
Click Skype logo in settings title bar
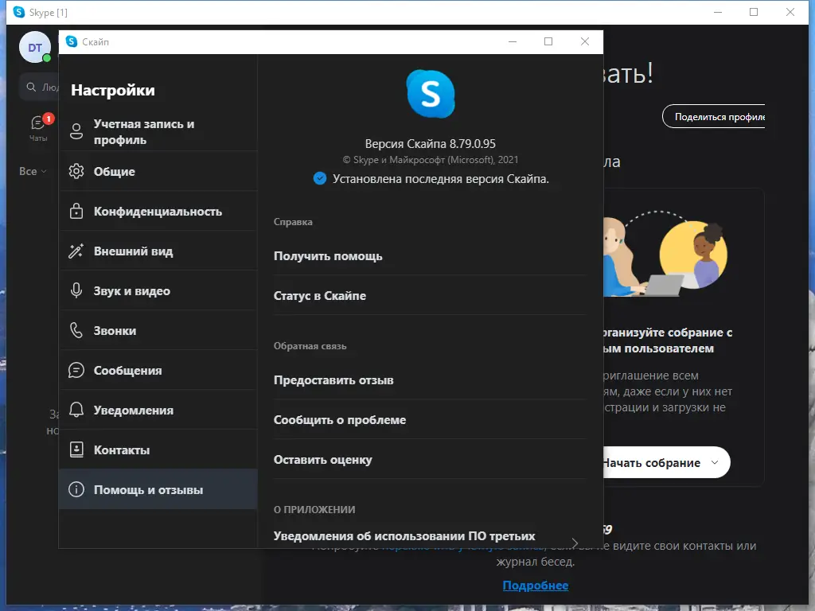pos(72,41)
